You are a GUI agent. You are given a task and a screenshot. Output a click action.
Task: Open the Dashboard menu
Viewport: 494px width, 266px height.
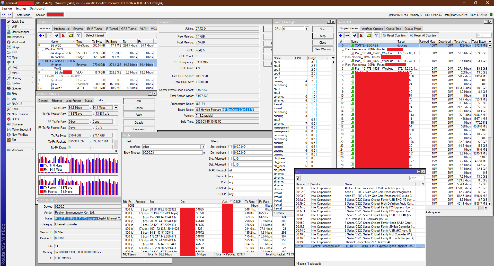pyautogui.click(x=37, y=8)
